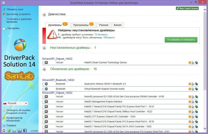This screenshot has width=208, height=134.
Task: Click the 'SamLab' wooden logo
Action: [x=19, y=76]
